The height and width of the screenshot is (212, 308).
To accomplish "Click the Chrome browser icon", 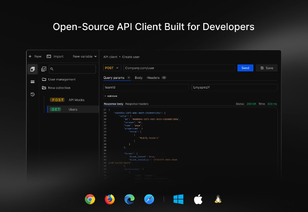I will pyautogui.click(x=90, y=199).
